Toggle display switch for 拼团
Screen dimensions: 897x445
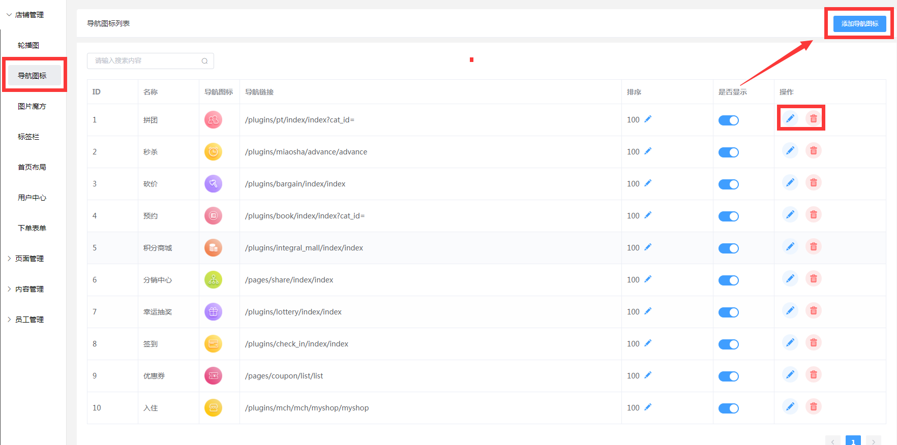point(729,120)
